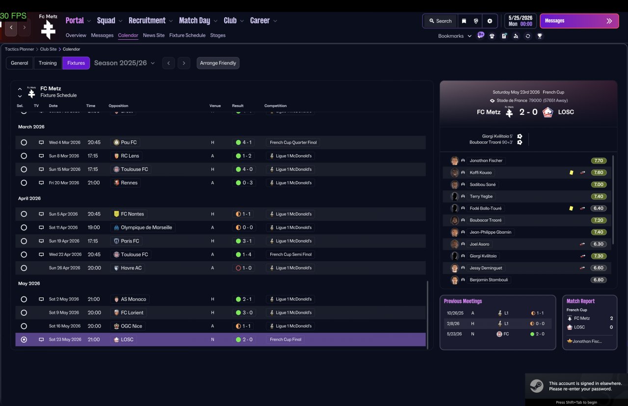Click the date and time display 5/25/2026
This screenshot has height=406, width=628.
point(521,21)
